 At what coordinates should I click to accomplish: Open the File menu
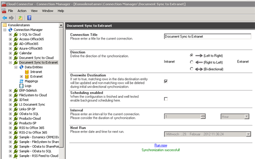pos(11,11)
